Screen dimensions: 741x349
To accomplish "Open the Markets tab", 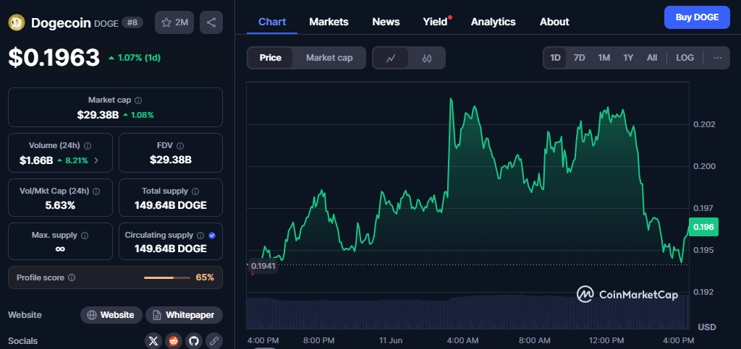I will click(x=329, y=22).
